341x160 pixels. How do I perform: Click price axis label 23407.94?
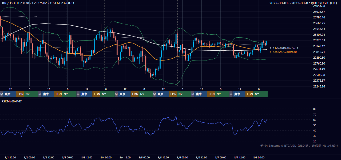point(319,35)
